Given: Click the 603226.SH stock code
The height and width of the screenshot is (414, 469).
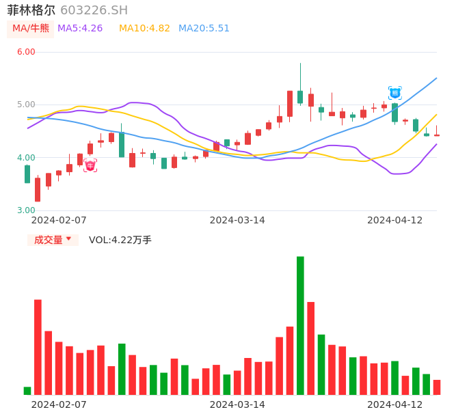Looking at the screenshot, I should [x=94, y=10].
